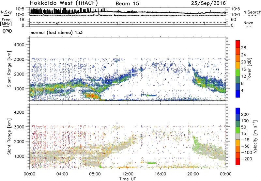Click the "20:00" time tick label
The height and width of the screenshot is (181, 261).
coord(193,174)
